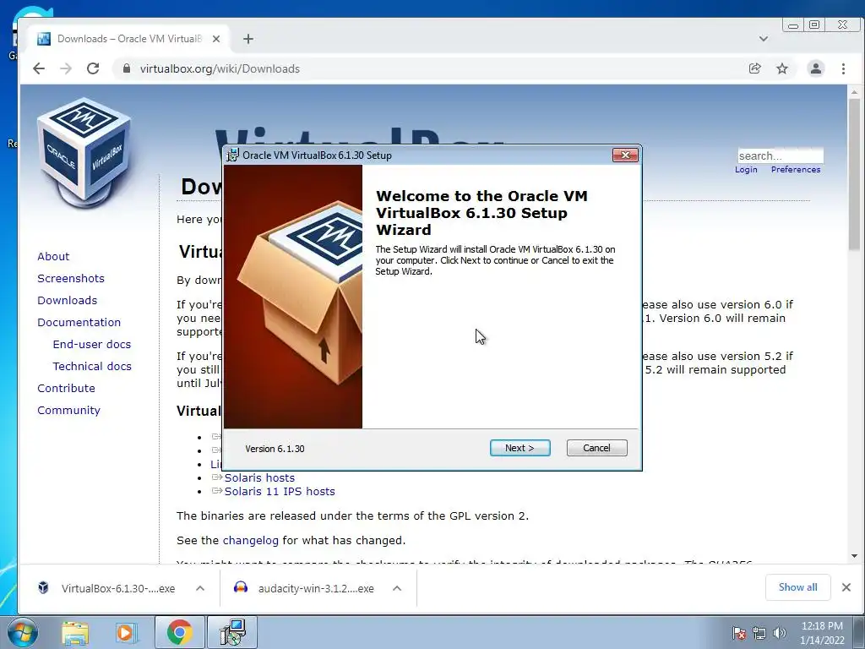Open Windows Explorer from taskbar
The image size is (865, 649).
[x=75, y=633]
